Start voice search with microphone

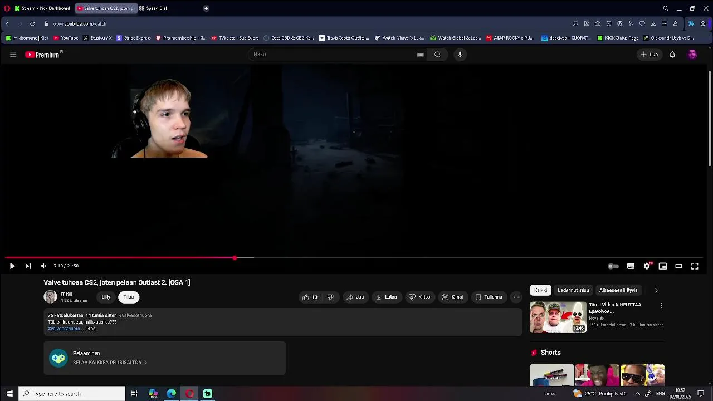coord(460,55)
